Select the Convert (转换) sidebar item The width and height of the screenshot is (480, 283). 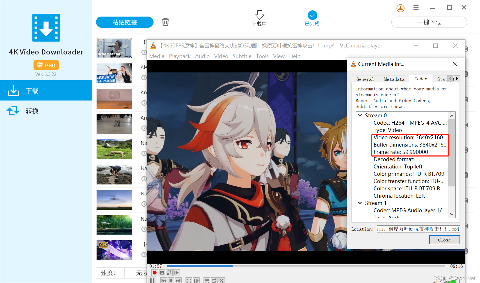[46, 111]
